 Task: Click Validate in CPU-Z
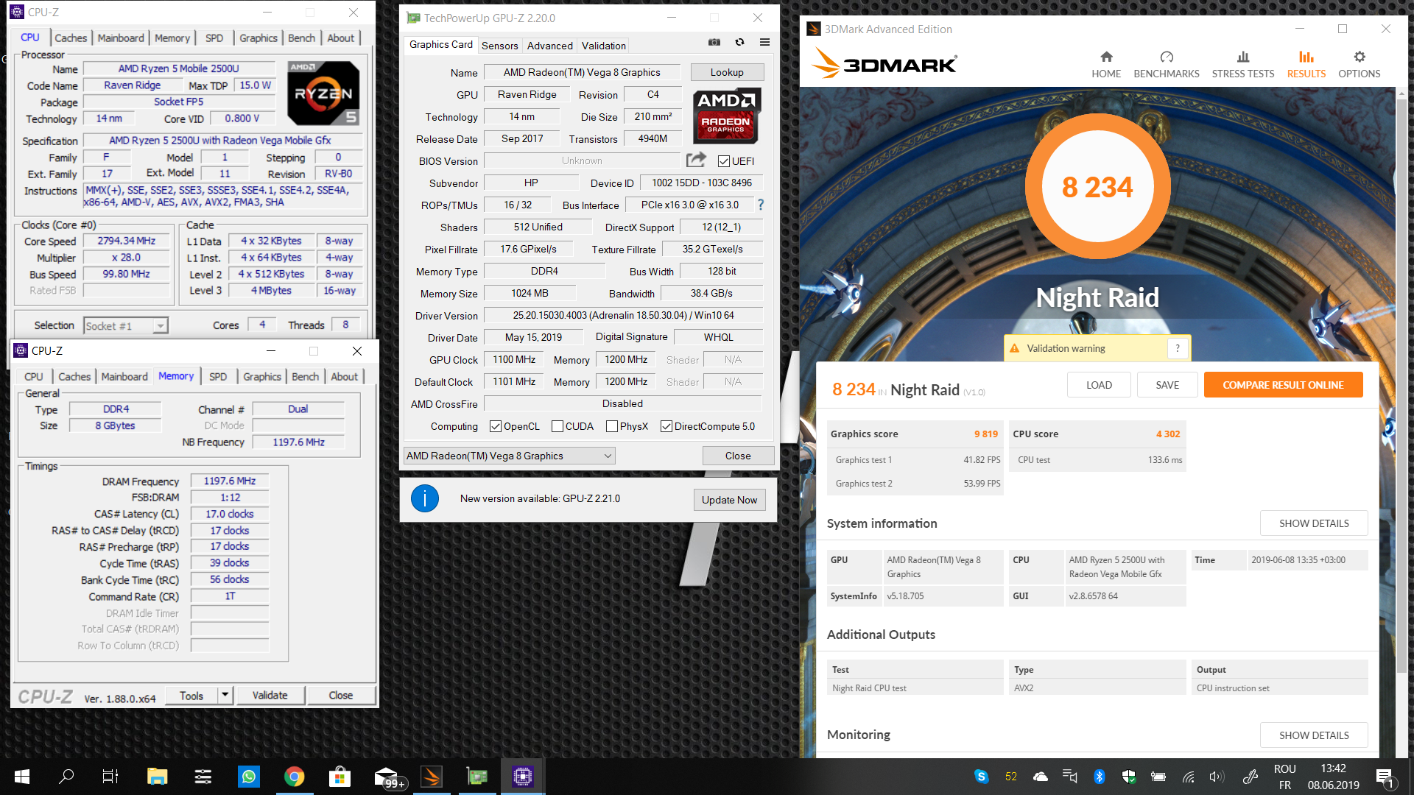[270, 695]
